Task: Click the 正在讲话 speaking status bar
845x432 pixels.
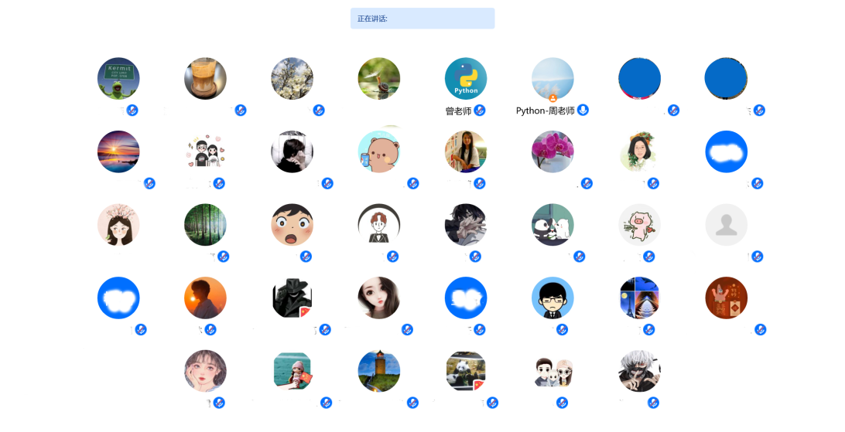Action: tap(422, 19)
